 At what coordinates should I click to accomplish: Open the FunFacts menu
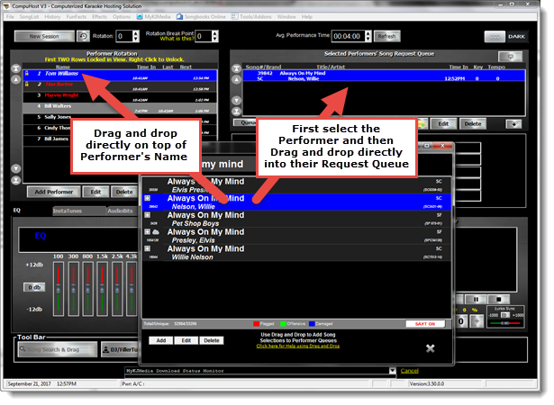[x=77, y=17]
